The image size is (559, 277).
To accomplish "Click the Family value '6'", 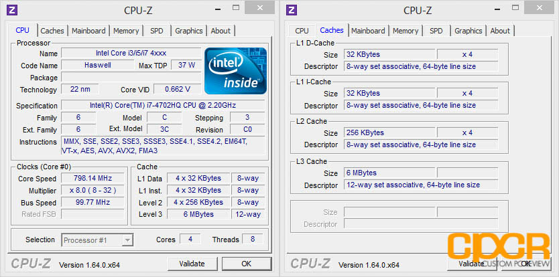I will [x=78, y=117].
